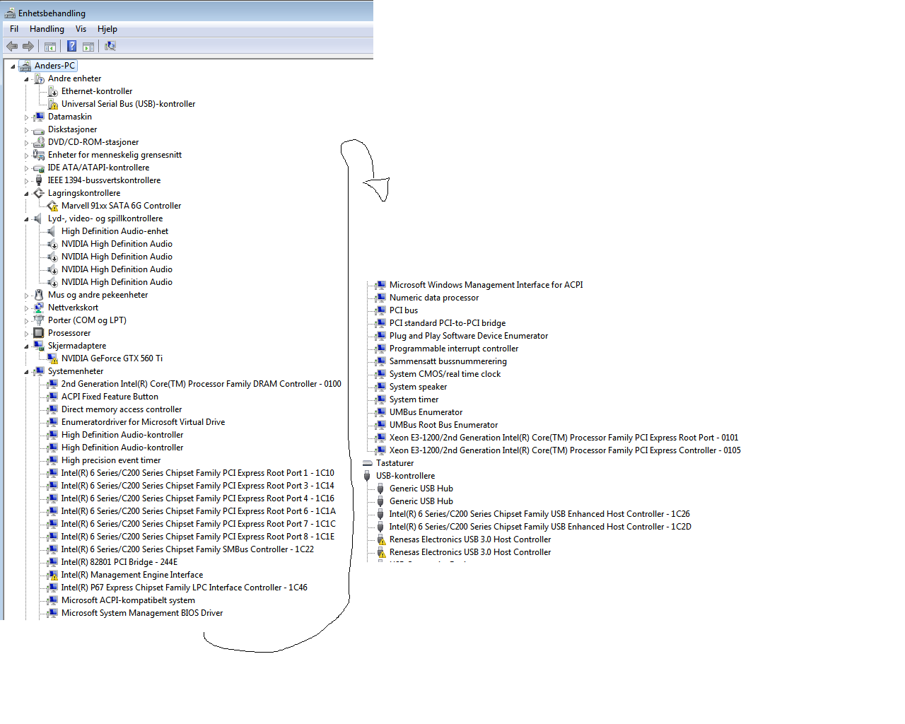The height and width of the screenshot is (724, 905).
Task: Click the Tastaturer keyboard icon
Action: [x=367, y=463]
